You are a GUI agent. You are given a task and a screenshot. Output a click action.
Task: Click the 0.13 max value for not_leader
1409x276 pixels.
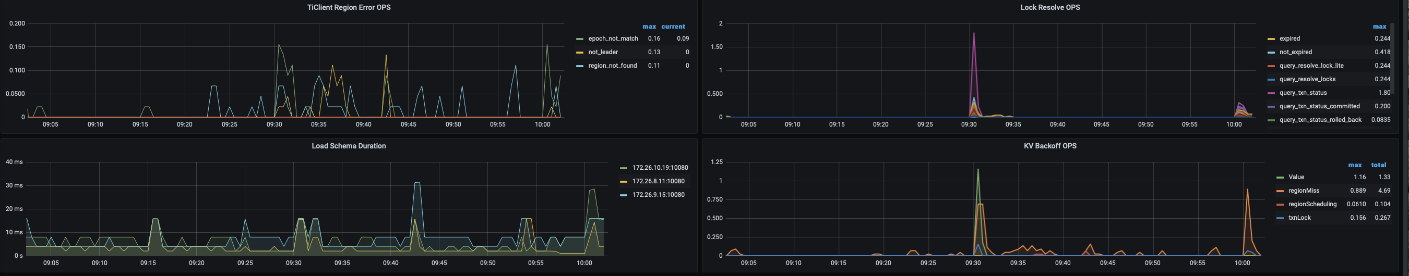(x=654, y=53)
